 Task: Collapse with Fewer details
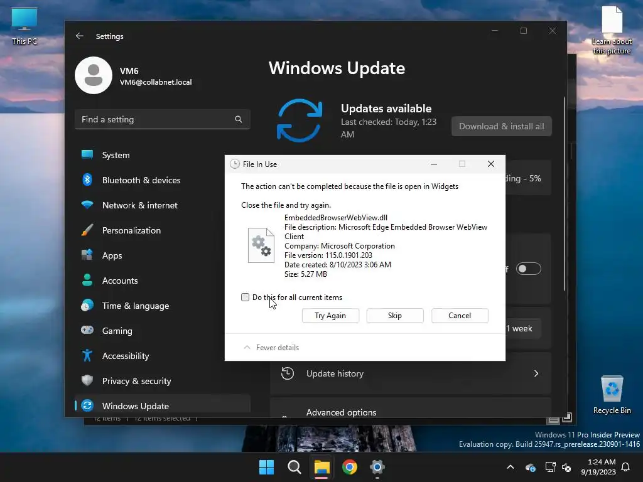[x=271, y=348]
